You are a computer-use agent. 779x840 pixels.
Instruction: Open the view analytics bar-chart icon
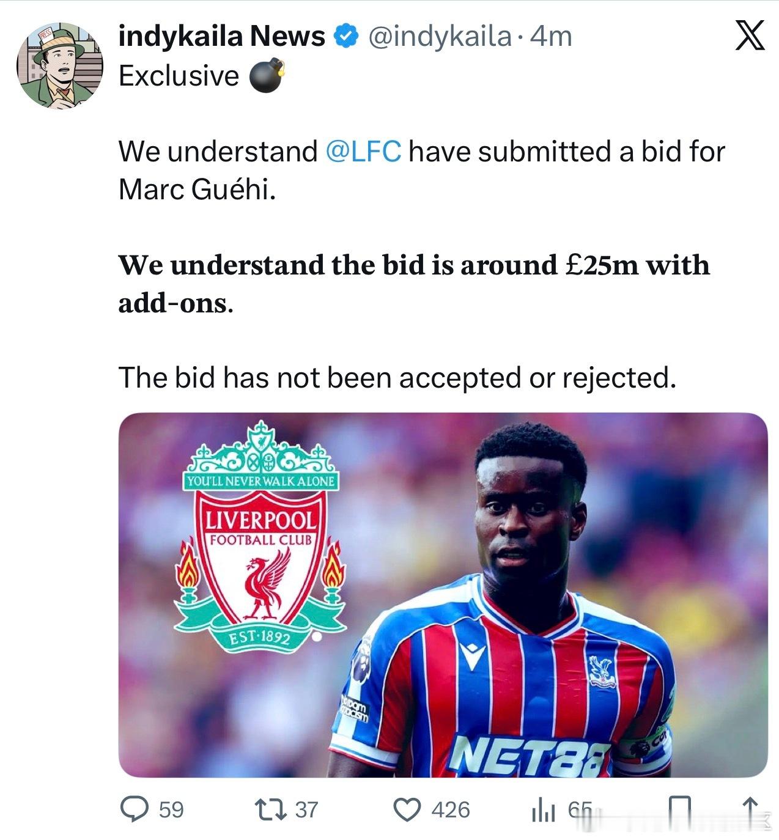pyautogui.click(x=543, y=811)
